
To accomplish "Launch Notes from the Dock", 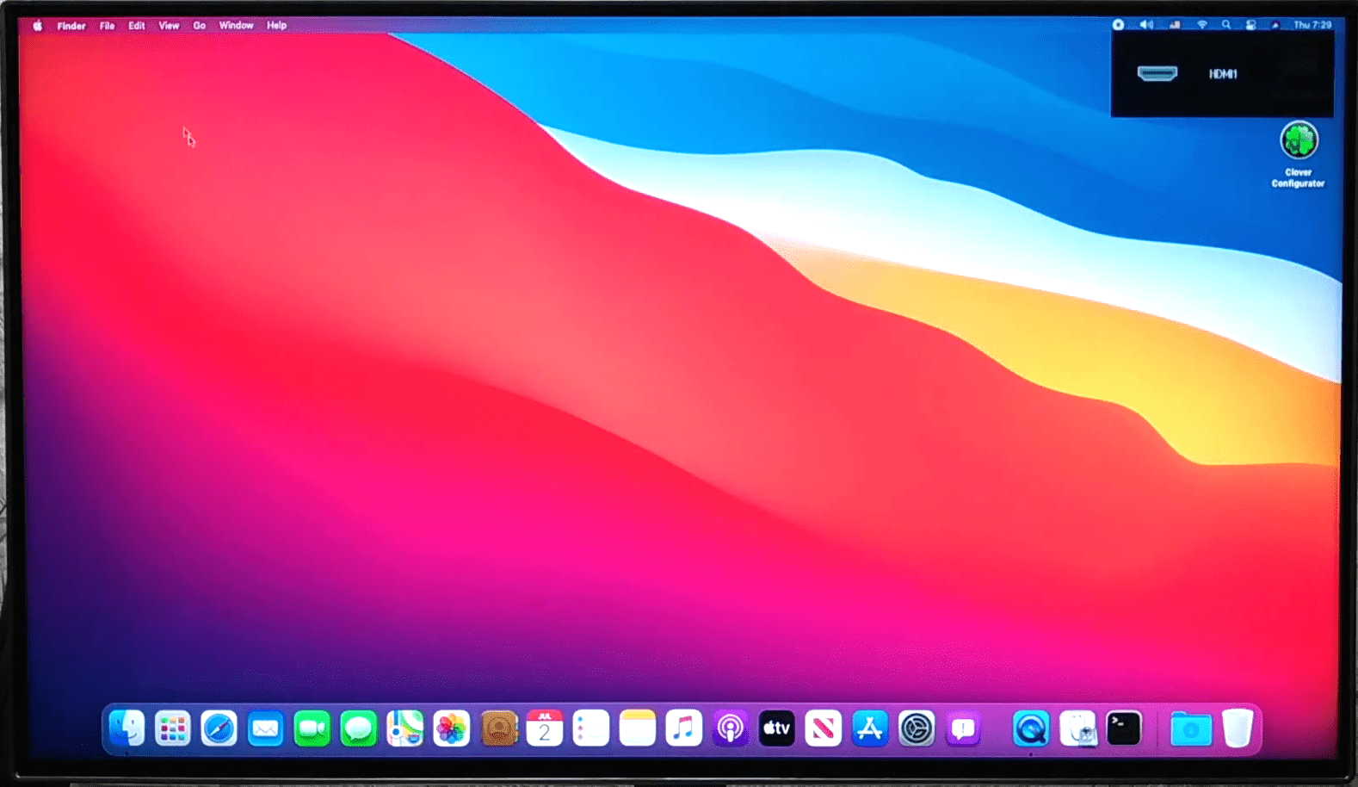I will [638, 729].
